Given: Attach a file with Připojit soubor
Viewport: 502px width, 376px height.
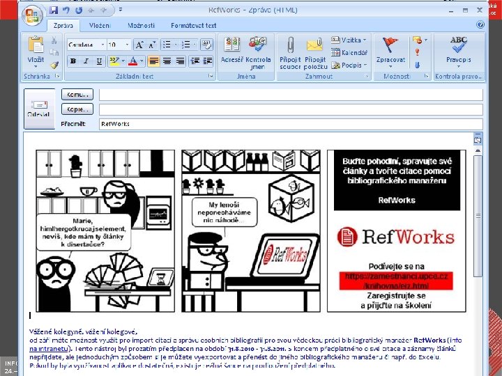Looking at the screenshot, I should 290,53.
